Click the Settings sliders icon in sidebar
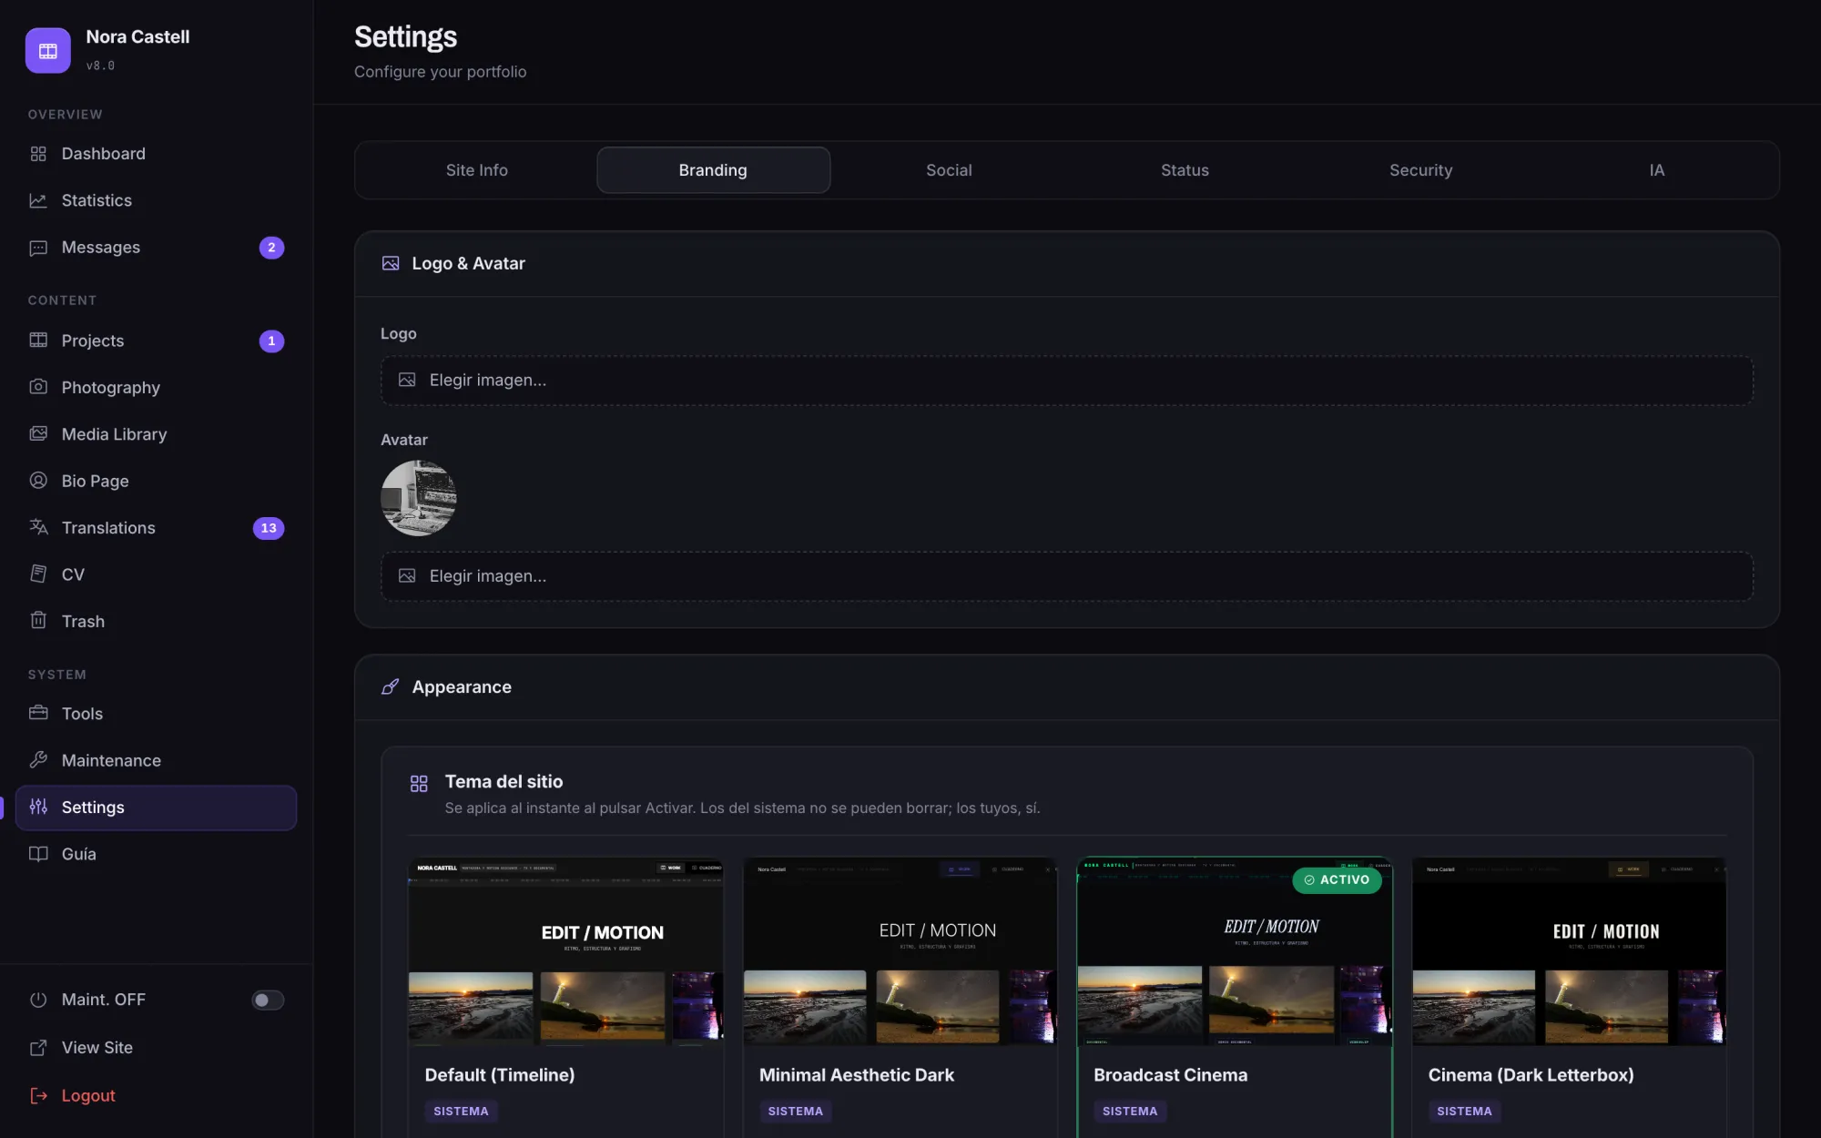The image size is (1821, 1138). tap(38, 807)
